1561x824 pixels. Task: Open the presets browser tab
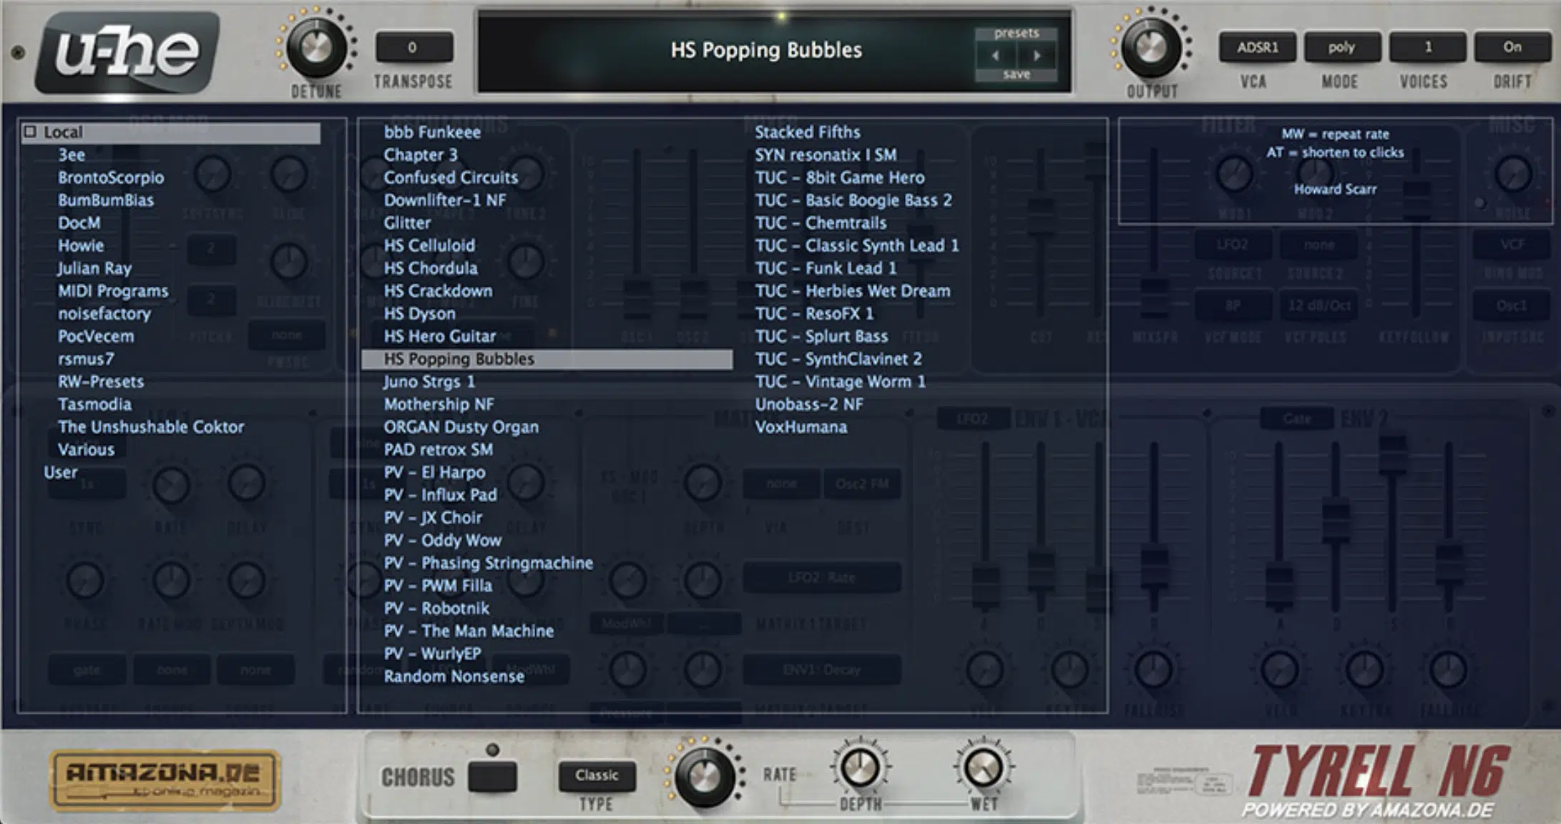[1017, 33]
